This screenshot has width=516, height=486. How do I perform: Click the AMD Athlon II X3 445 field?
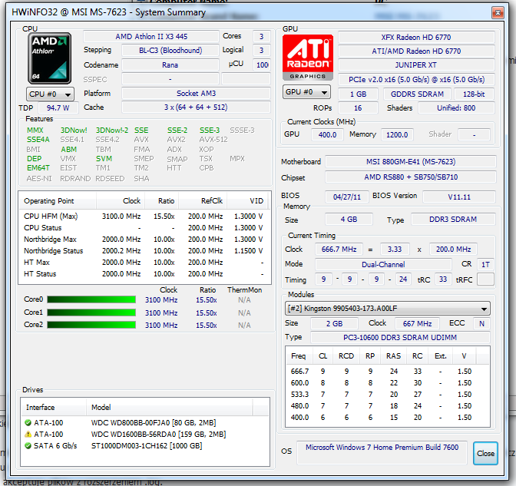click(x=151, y=37)
